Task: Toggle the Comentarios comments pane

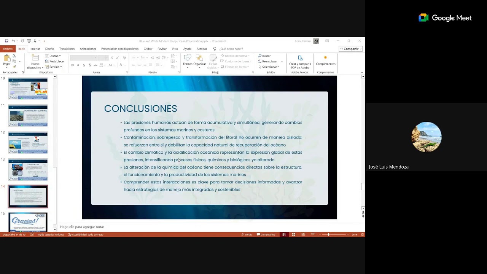Action: coord(266,234)
